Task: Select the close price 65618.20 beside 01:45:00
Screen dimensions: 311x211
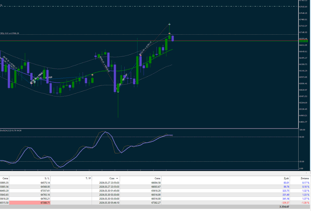Action: click(155, 191)
